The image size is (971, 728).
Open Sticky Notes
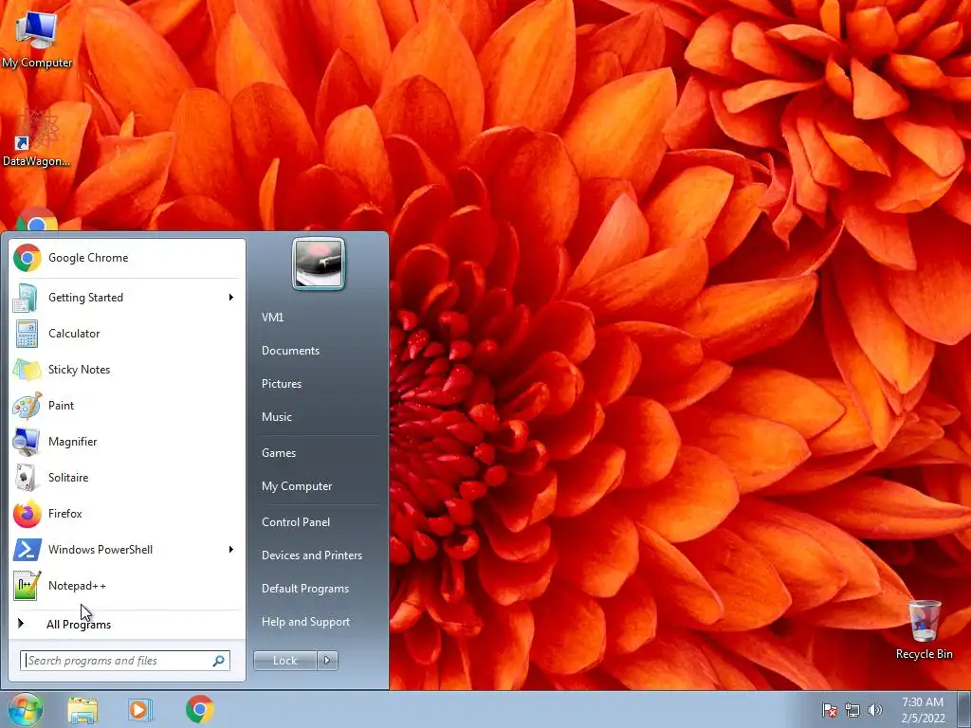click(x=127, y=370)
